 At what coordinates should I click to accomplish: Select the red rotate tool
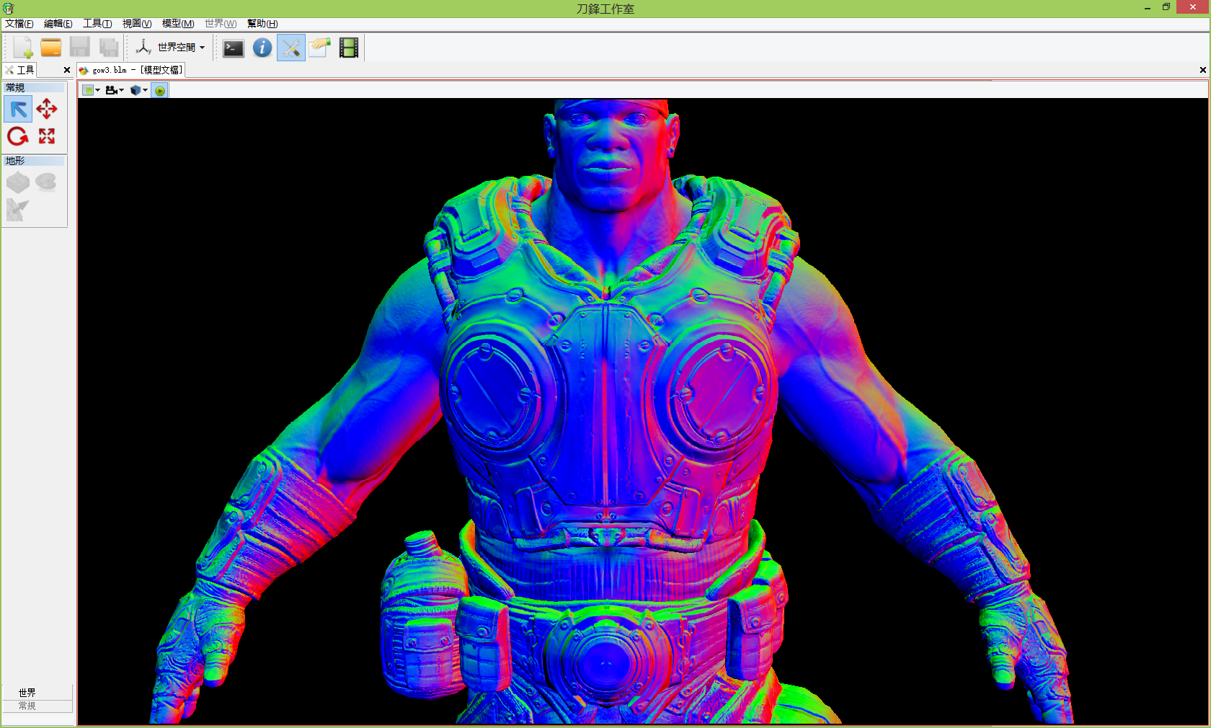[x=18, y=136]
